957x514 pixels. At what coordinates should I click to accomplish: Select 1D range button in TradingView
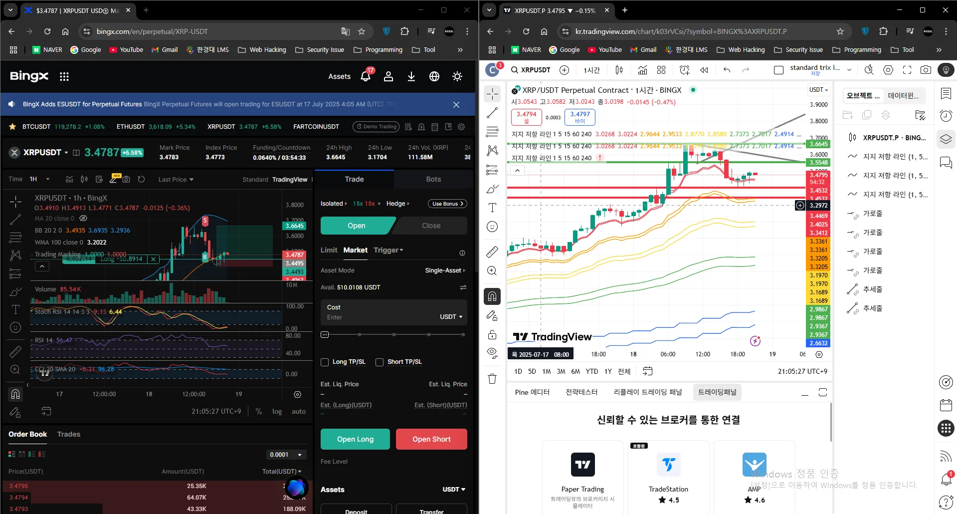(518, 371)
